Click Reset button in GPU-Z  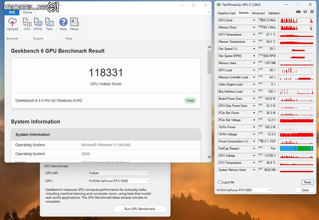[308, 182]
